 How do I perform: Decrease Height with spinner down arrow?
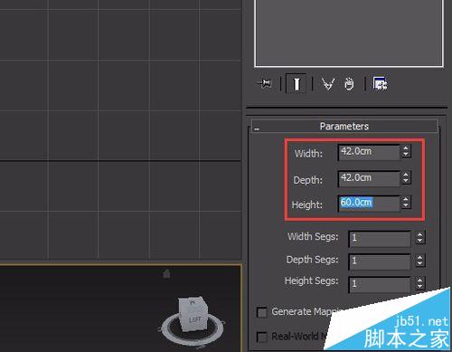[x=406, y=205]
